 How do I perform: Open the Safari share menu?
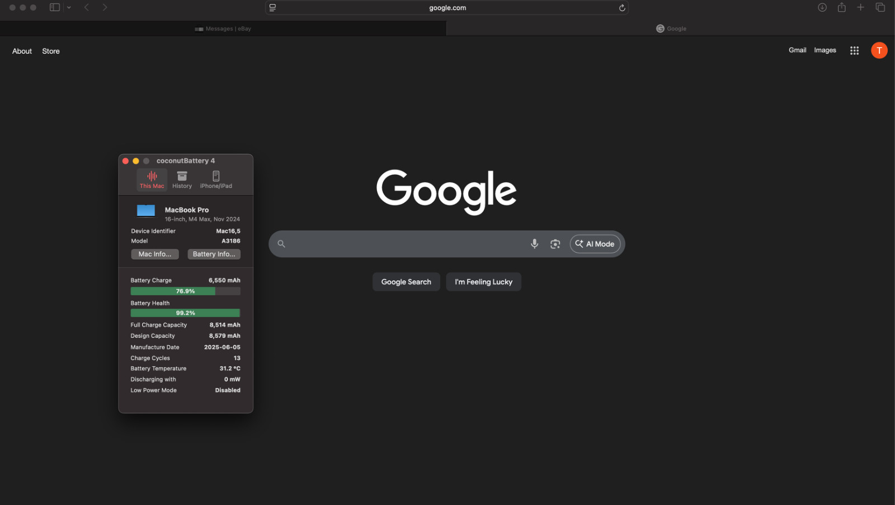(841, 7)
